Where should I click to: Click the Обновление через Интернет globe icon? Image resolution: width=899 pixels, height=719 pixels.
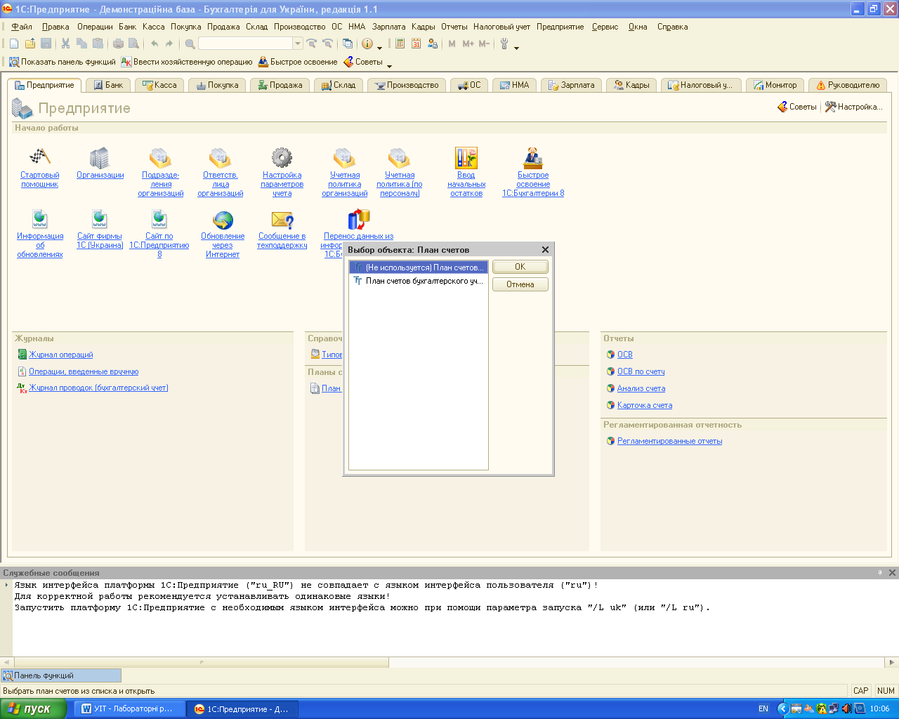[223, 220]
